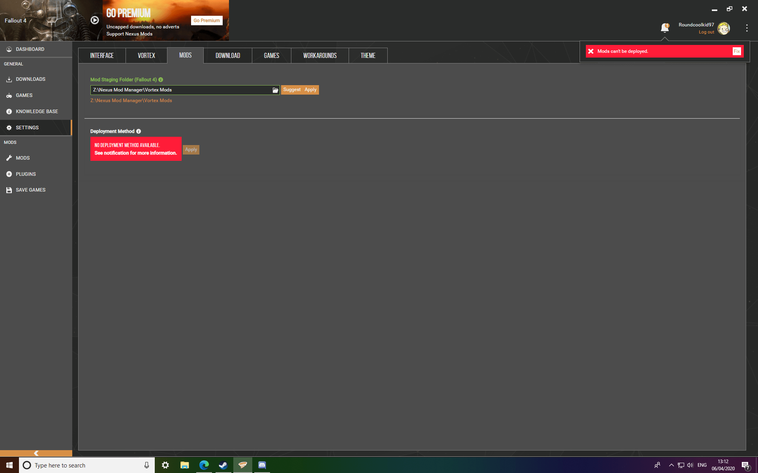Switch to the Theme tab

[x=368, y=56]
